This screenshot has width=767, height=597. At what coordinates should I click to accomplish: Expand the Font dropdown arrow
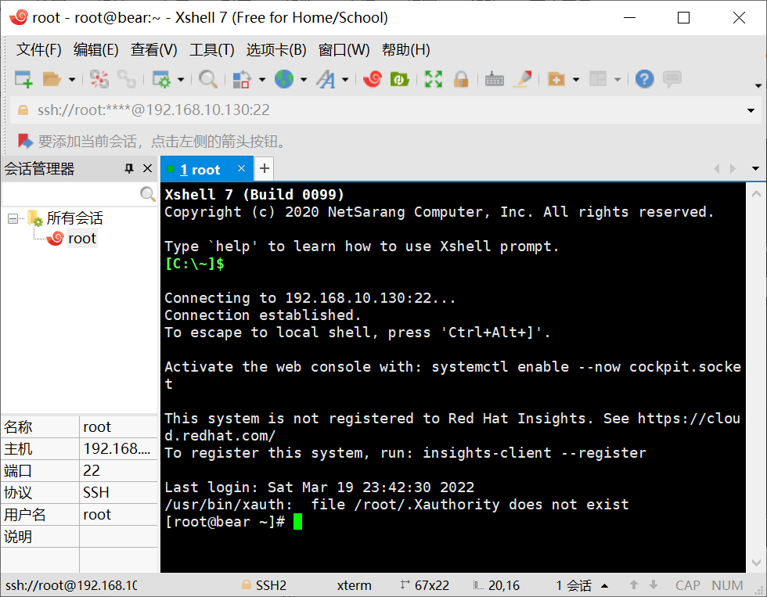point(345,80)
